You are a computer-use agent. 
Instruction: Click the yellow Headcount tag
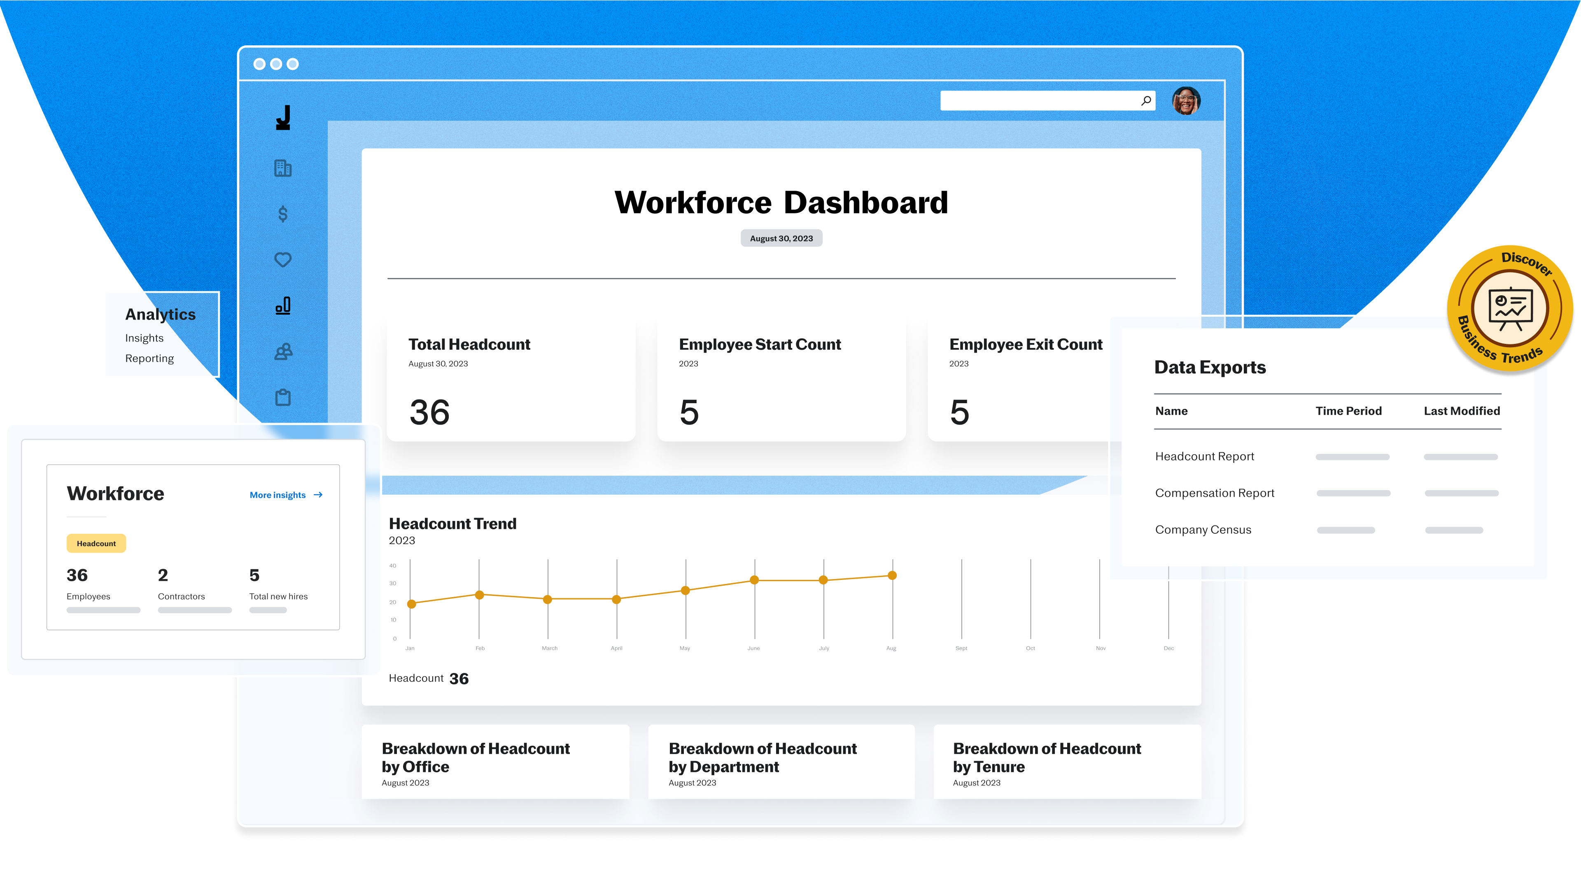click(96, 543)
